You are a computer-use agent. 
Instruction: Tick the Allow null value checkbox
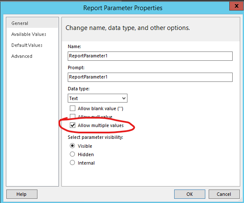click(72, 116)
